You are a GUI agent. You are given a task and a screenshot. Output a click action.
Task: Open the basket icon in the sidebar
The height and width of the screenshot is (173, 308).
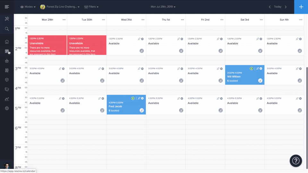7,61
